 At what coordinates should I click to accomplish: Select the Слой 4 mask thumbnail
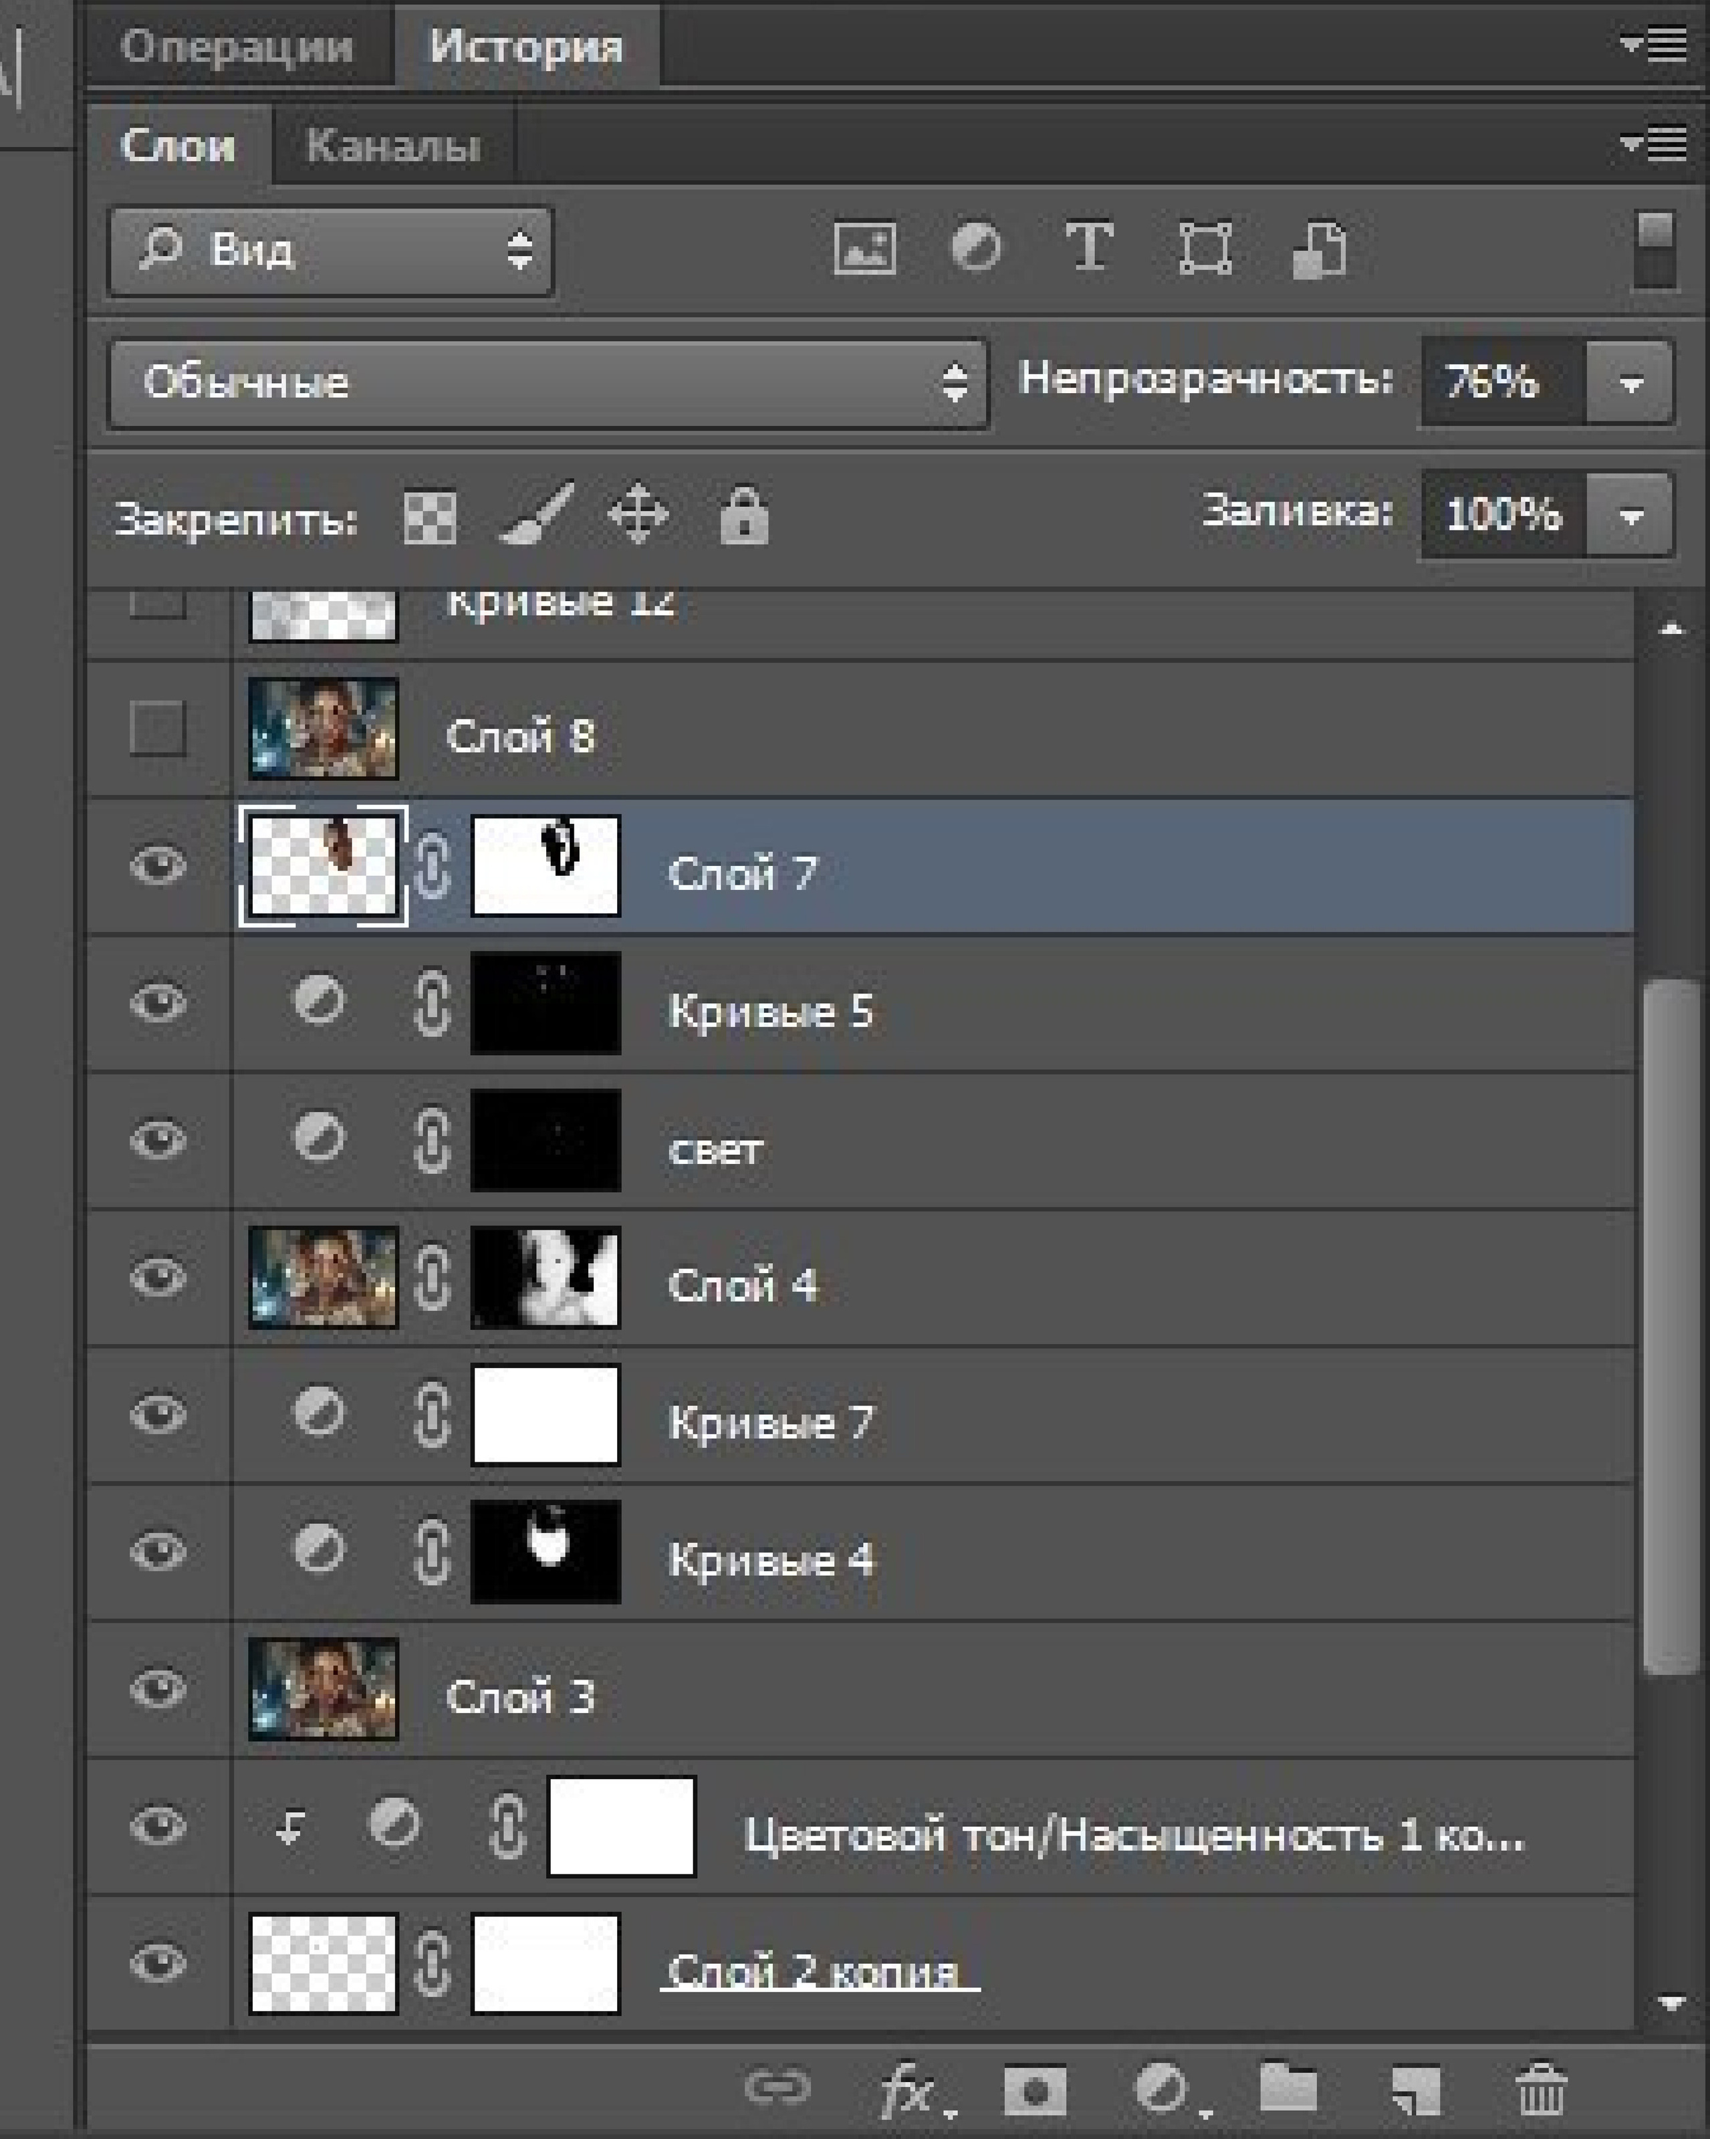coord(545,1277)
